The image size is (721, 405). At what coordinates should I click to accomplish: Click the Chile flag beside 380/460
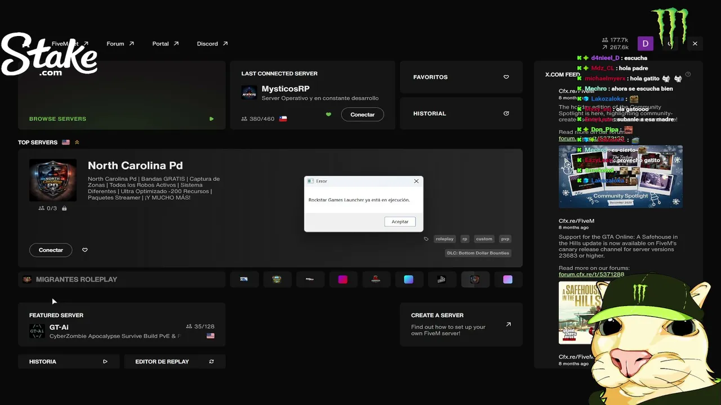click(x=283, y=119)
